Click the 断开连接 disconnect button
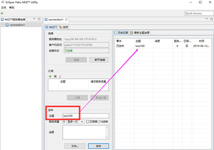 click(99, 60)
